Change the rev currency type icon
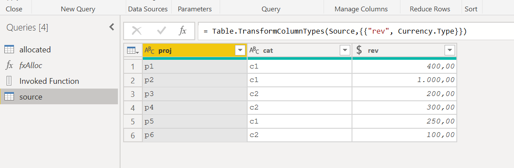Image resolution: width=514 pixels, height=168 pixels. click(359, 51)
